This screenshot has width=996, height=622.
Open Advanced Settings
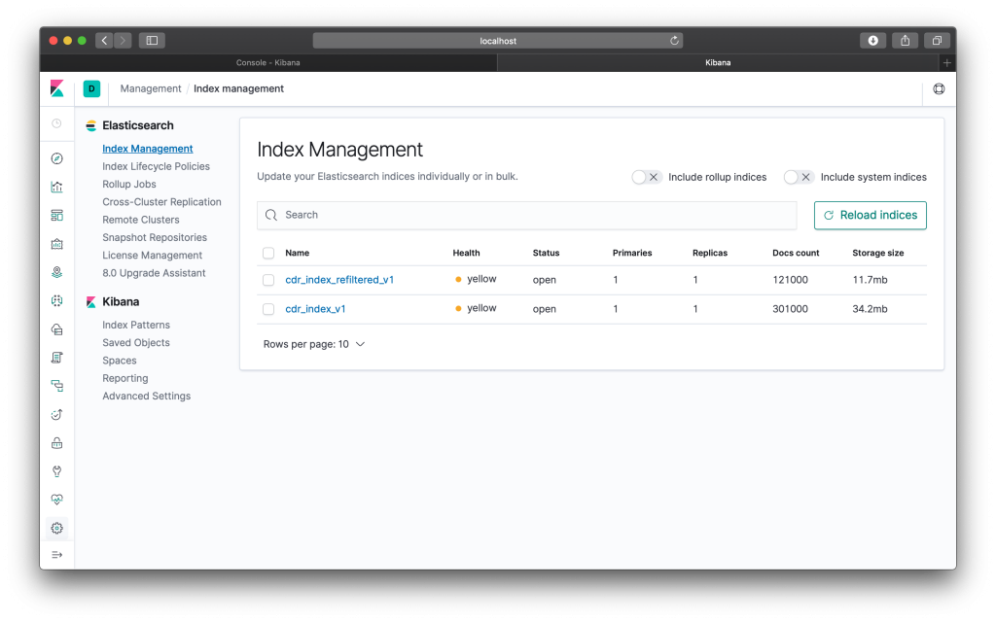click(x=147, y=397)
